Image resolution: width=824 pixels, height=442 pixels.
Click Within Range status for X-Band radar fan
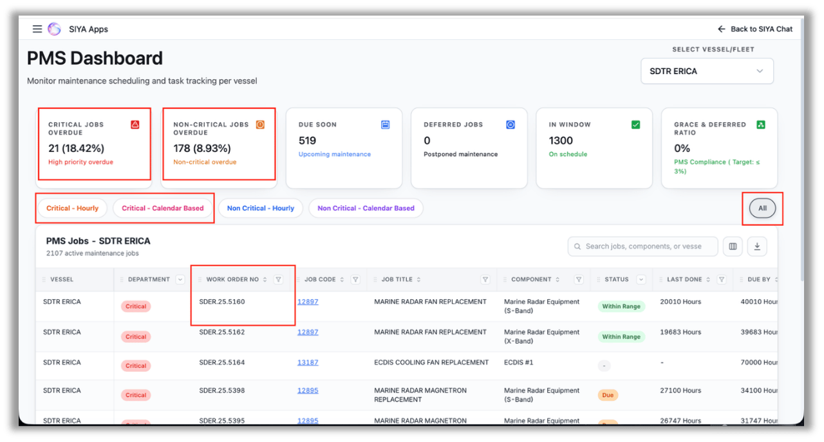[x=621, y=336]
